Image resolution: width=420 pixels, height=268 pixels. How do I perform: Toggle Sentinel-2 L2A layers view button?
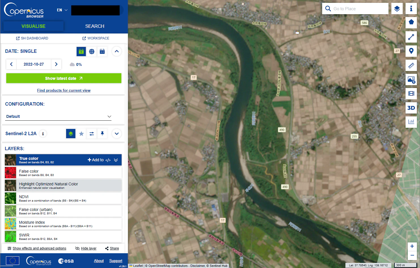(71, 133)
